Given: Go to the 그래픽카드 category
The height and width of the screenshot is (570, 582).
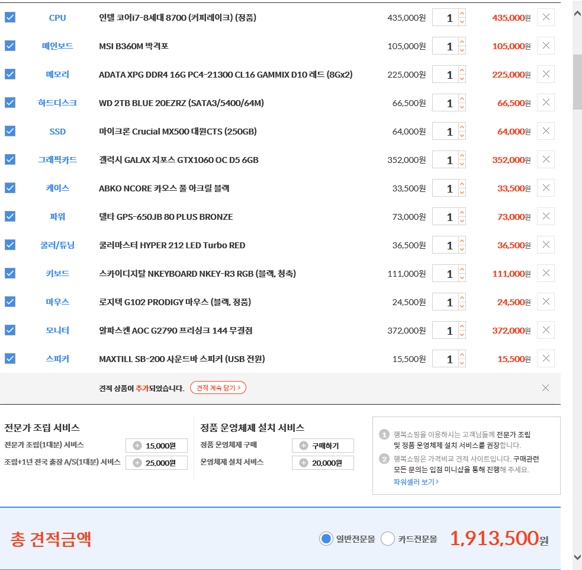Looking at the screenshot, I should [x=57, y=159].
